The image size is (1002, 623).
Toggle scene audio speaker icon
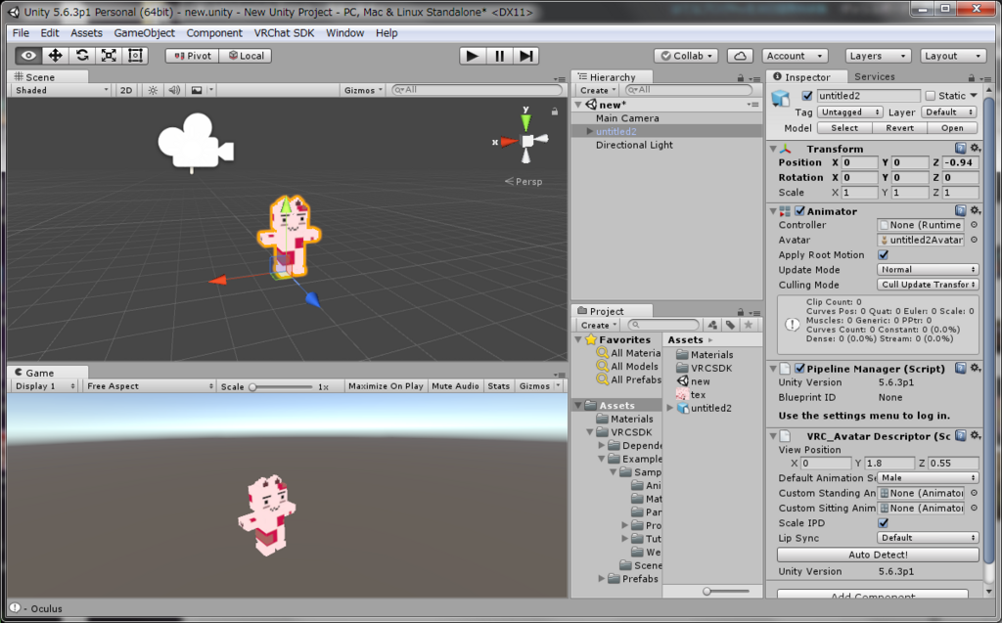174,90
